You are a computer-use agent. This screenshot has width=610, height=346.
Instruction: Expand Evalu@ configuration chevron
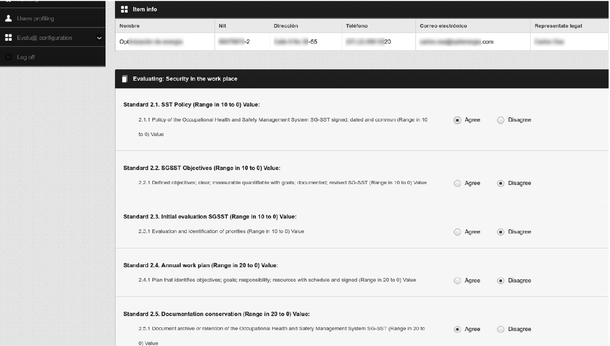[99, 38]
